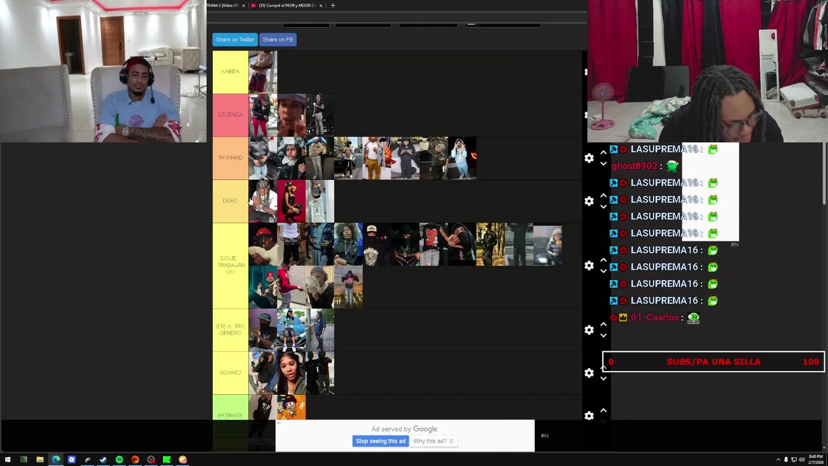Select gold-toned image in SIGUE TRABAJANDO row
828x466 pixels.
490,245
